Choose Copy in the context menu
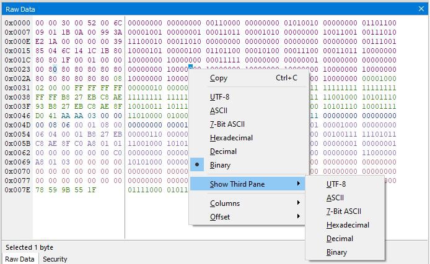Screen dimensions: 430x264 (249, 78)
